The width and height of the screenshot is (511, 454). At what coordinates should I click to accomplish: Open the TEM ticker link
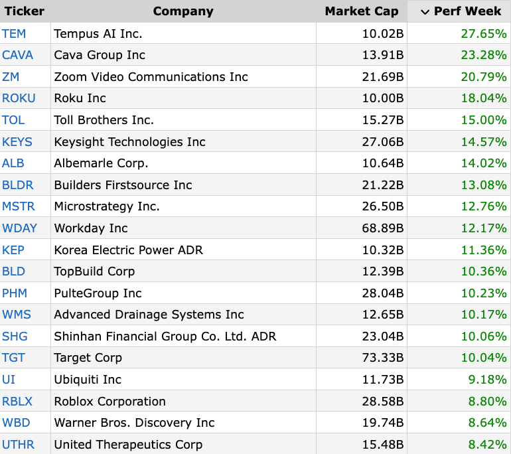click(x=14, y=33)
